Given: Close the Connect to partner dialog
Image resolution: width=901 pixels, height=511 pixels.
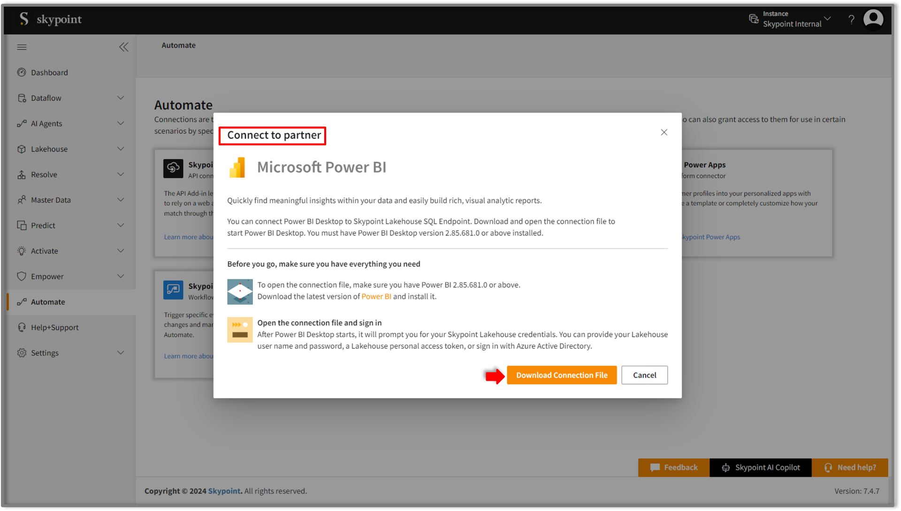Looking at the screenshot, I should (x=664, y=132).
